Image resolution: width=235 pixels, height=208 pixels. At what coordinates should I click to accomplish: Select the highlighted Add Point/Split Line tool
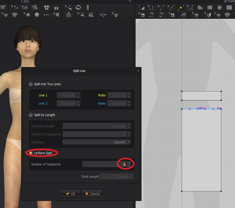coord(181,7)
